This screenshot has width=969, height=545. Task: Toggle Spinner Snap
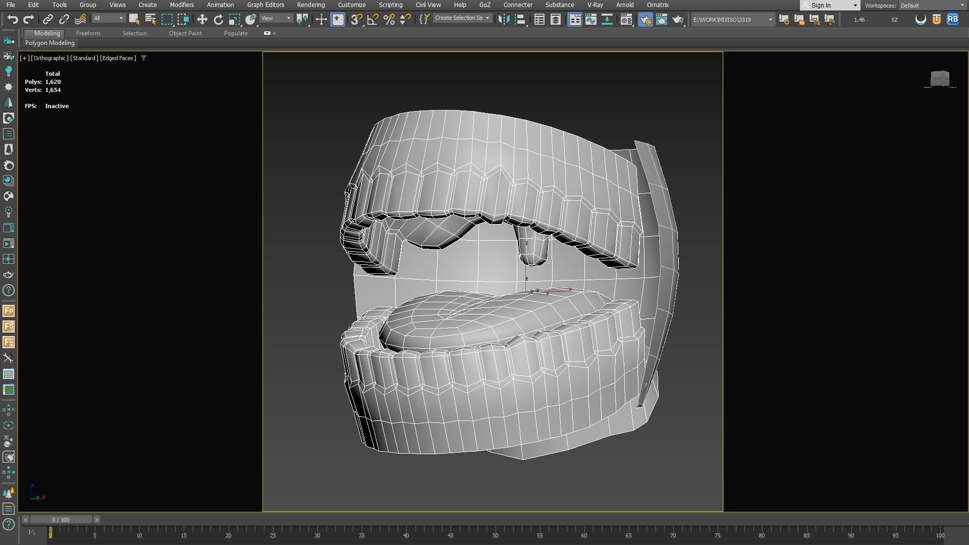(x=405, y=20)
